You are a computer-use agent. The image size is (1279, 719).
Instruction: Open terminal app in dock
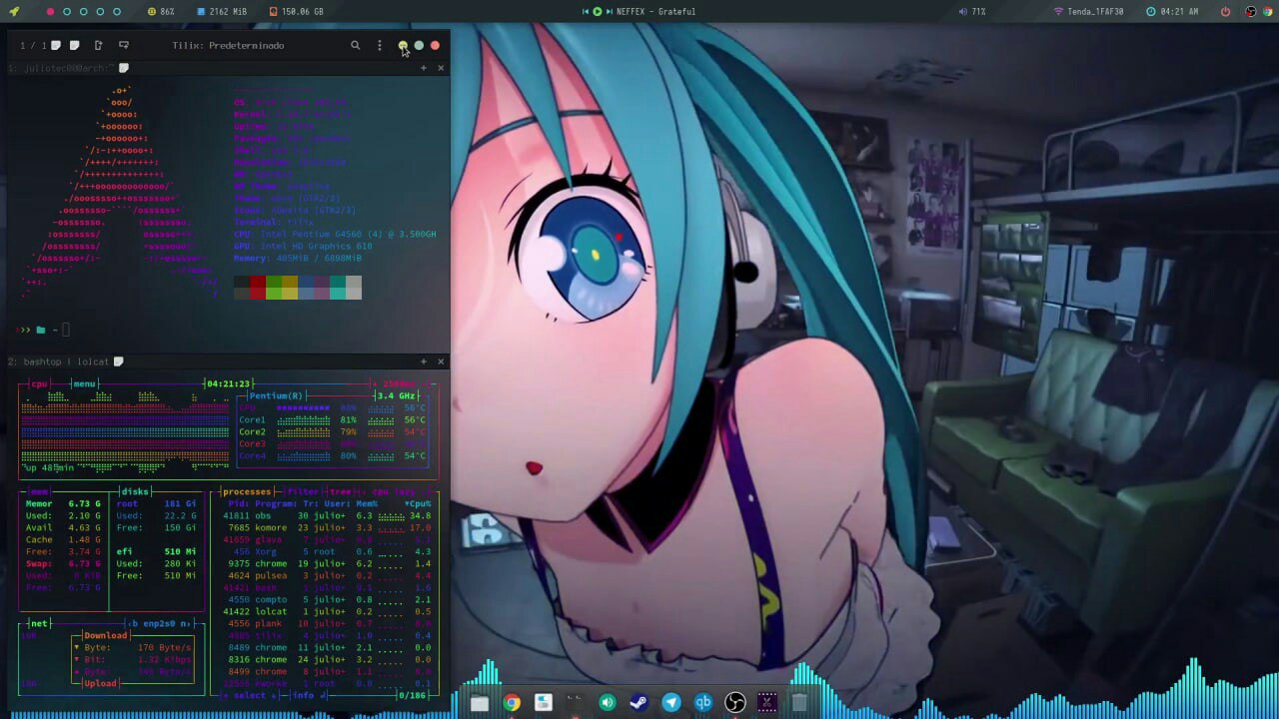tap(576, 703)
